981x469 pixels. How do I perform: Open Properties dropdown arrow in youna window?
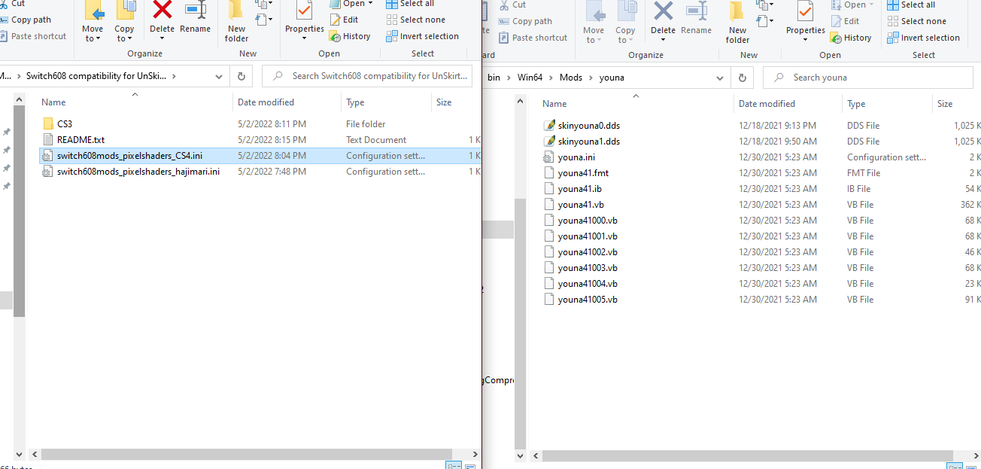pyautogui.click(x=805, y=40)
